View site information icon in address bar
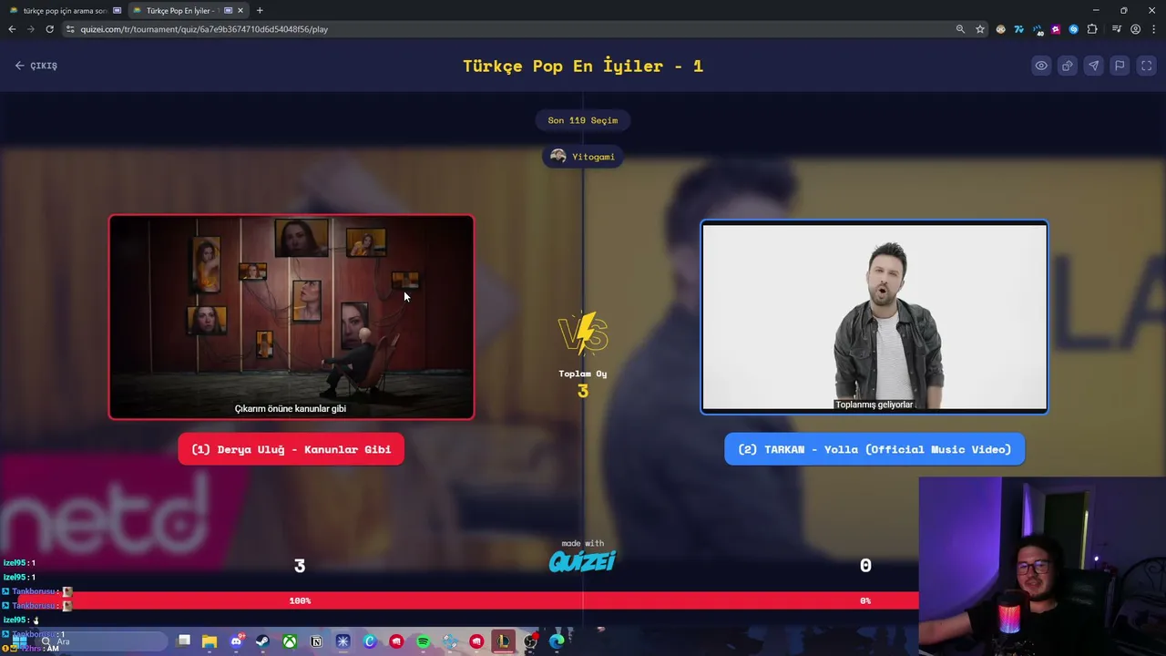1166x656 pixels. coord(70,29)
